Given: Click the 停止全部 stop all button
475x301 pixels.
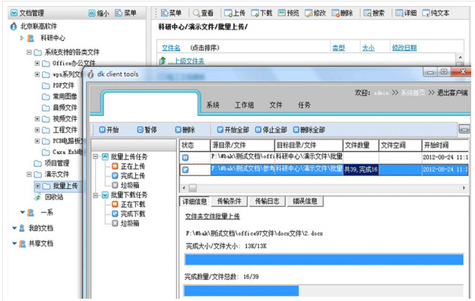Looking at the screenshot, I should pyautogui.click(x=271, y=130).
